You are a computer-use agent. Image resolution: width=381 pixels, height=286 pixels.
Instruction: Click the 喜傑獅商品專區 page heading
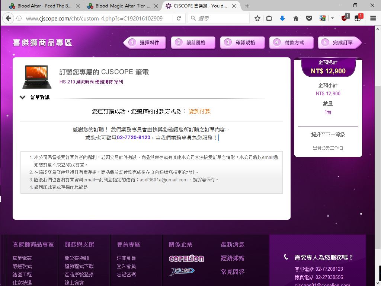[42, 43]
